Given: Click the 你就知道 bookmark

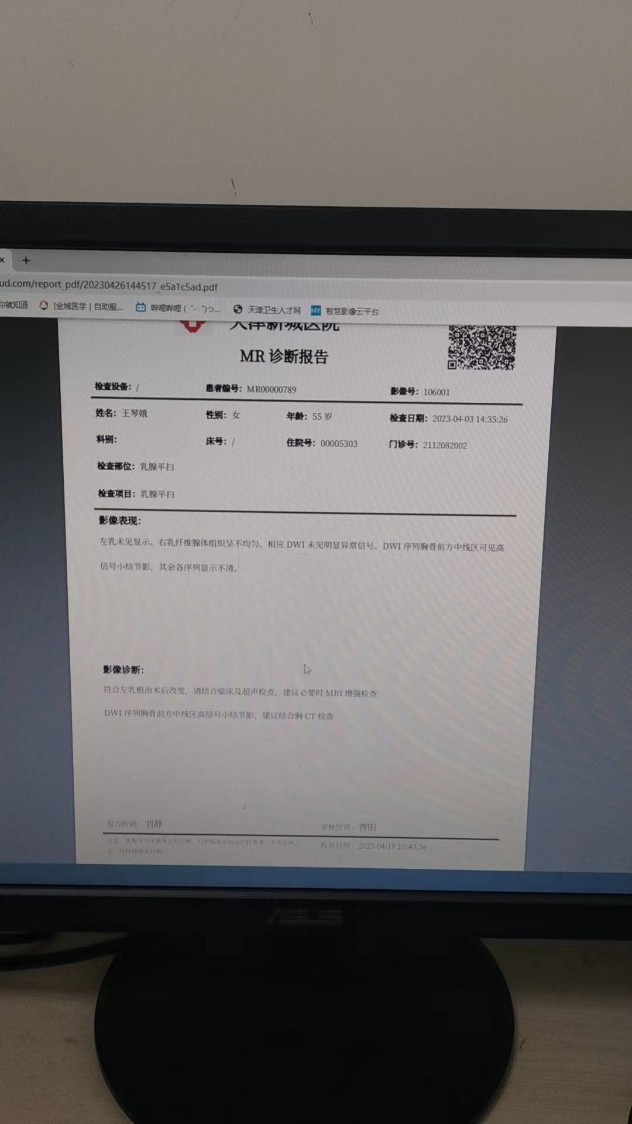Looking at the screenshot, I should point(14,304).
